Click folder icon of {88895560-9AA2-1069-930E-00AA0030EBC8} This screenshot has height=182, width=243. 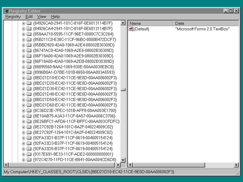click(x=29, y=67)
